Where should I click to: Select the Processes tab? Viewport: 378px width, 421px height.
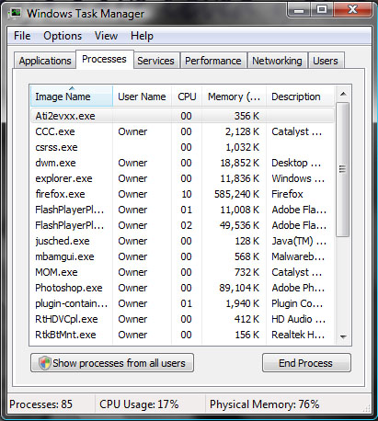[104, 59]
